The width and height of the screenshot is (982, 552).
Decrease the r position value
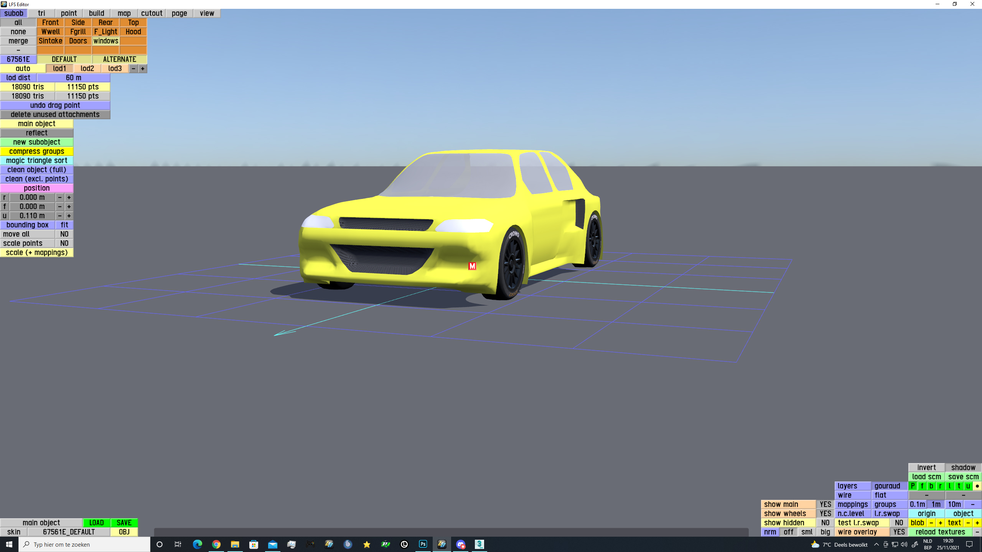60,197
